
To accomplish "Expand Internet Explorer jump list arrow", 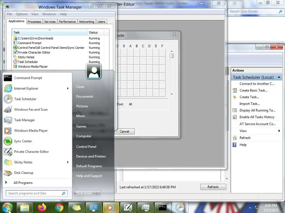I will [x=68, y=88].
